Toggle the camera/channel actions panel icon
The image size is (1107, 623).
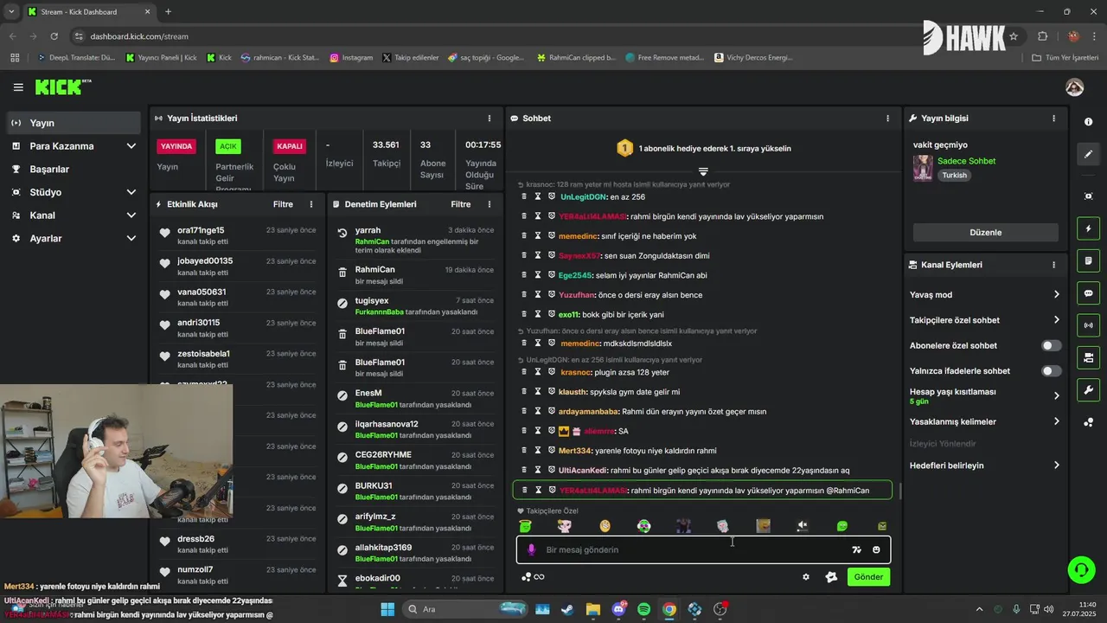(x=1089, y=357)
